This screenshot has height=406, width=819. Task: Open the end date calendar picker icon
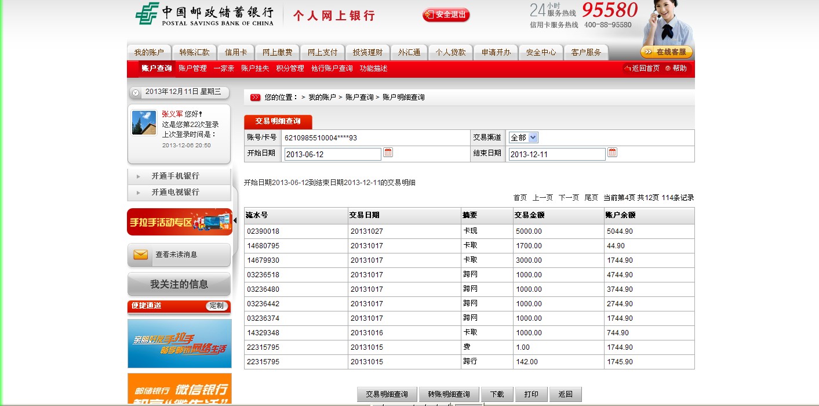(612, 153)
